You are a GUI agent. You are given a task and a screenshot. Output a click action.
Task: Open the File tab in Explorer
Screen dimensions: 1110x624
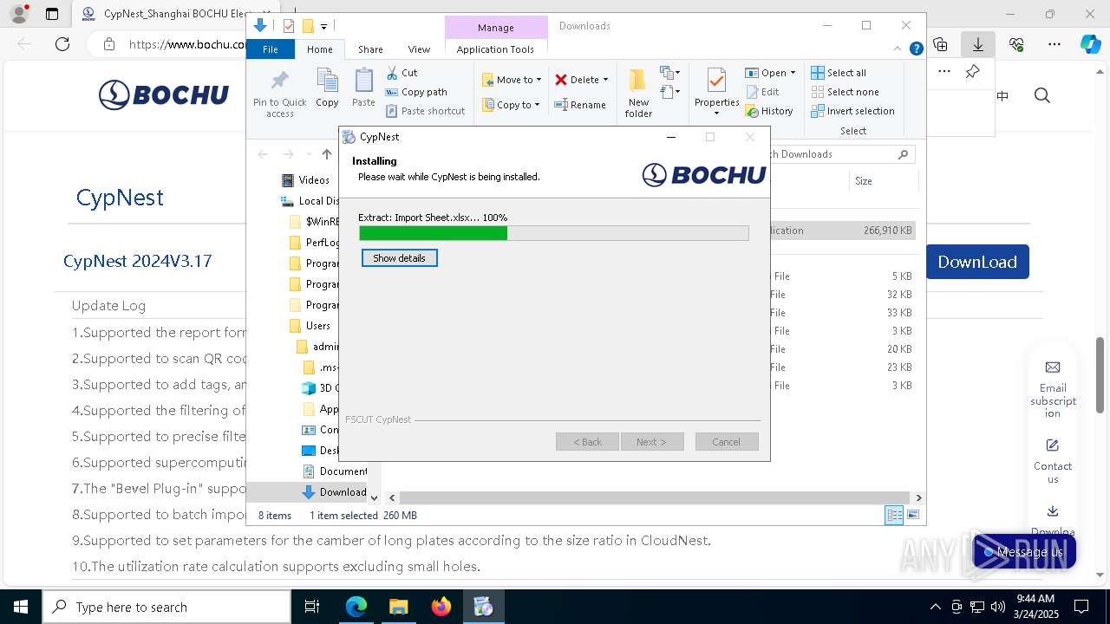click(x=271, y=49)
